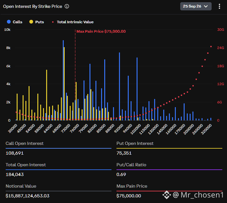
Task: Click the Max Pain Price $75,000.00 label
Action: pyautogui.click(x=101, y=31)
